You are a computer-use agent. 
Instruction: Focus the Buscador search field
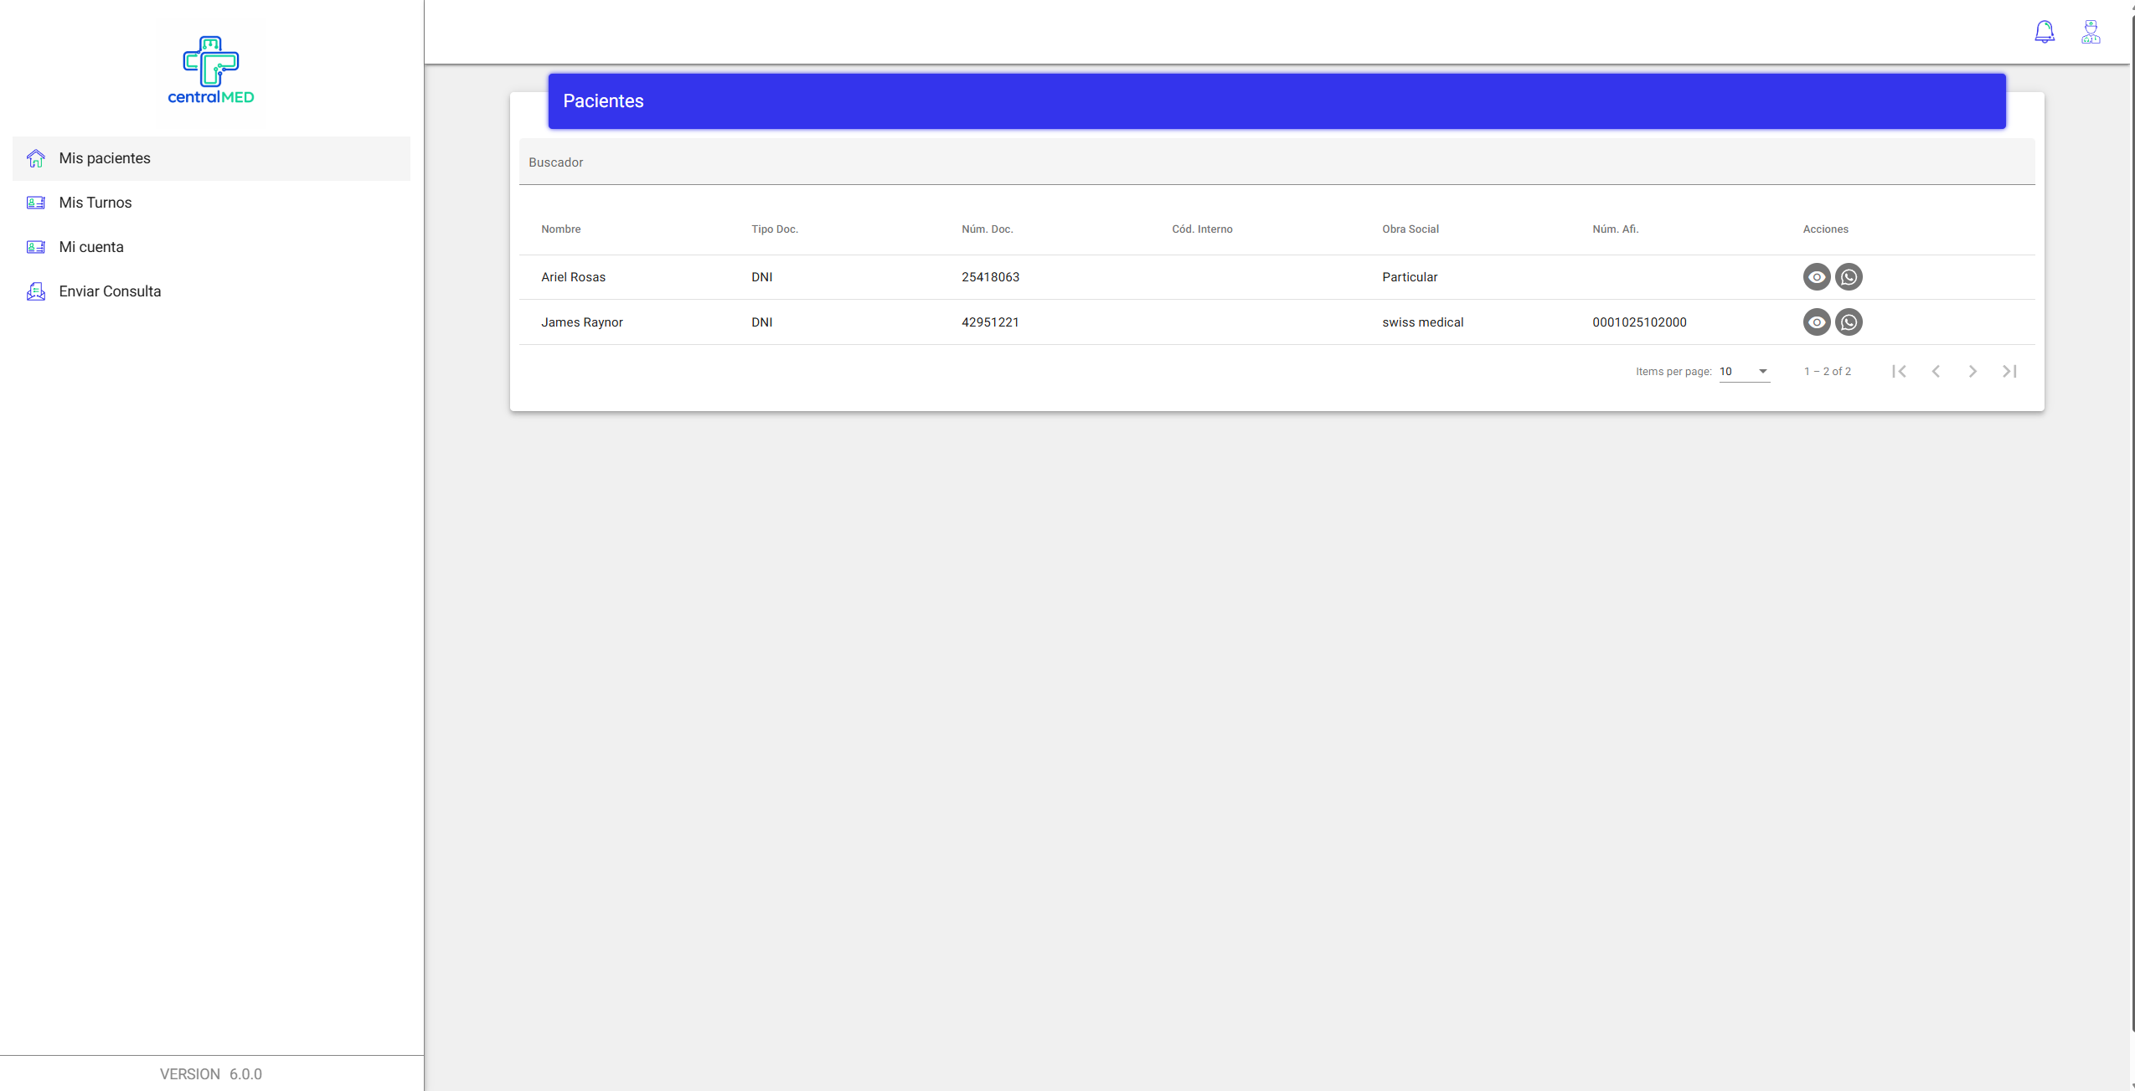[x=1276, y=162]
